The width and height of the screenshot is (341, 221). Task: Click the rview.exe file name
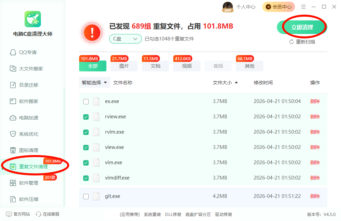tap(116, 117)
